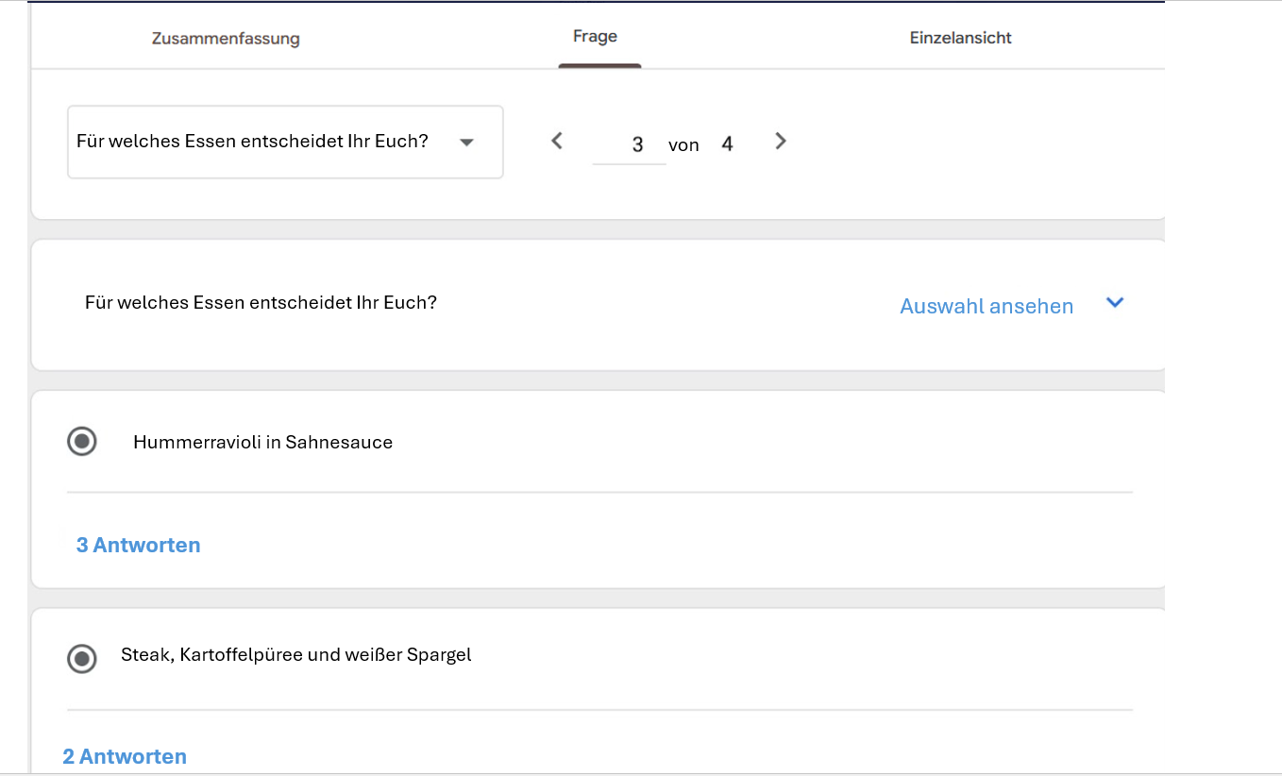
Task: Click the underline indicator beneath Frage tab
Action: (599, 66)
